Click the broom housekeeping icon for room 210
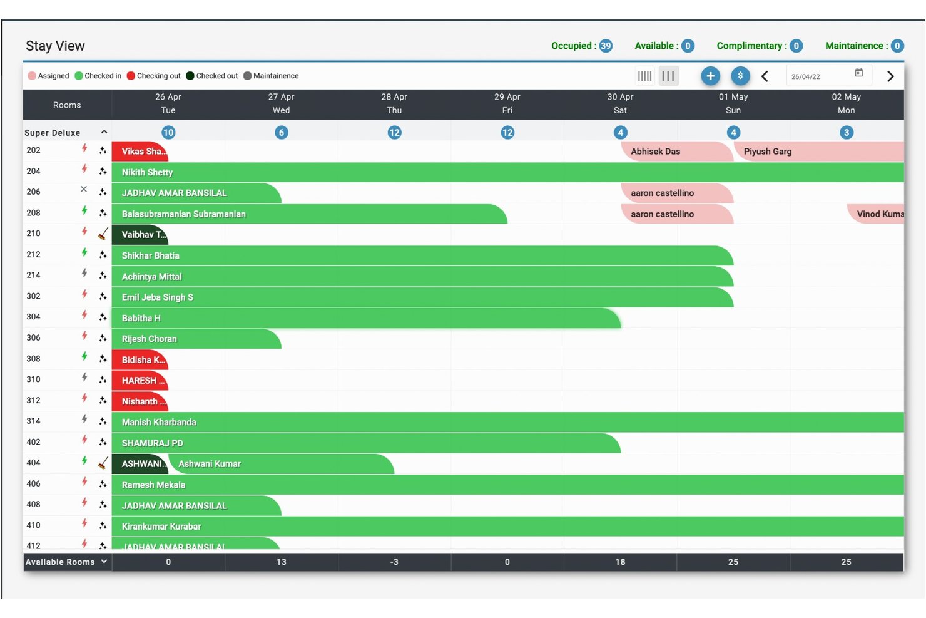Viewport: 926px width, 618px height. click(103, 234)
